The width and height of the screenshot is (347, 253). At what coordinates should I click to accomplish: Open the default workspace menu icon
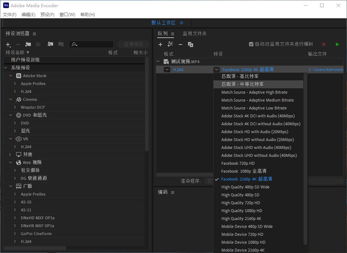coord(182,23)
